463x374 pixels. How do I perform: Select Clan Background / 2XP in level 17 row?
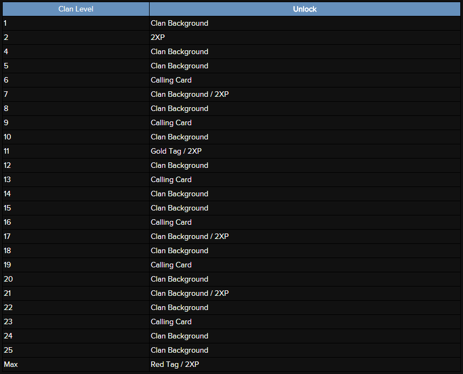pyautogui.click(x=305, y=236)
